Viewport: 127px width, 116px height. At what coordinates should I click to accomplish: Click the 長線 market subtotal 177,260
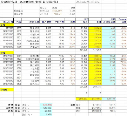tap(97, 50)
